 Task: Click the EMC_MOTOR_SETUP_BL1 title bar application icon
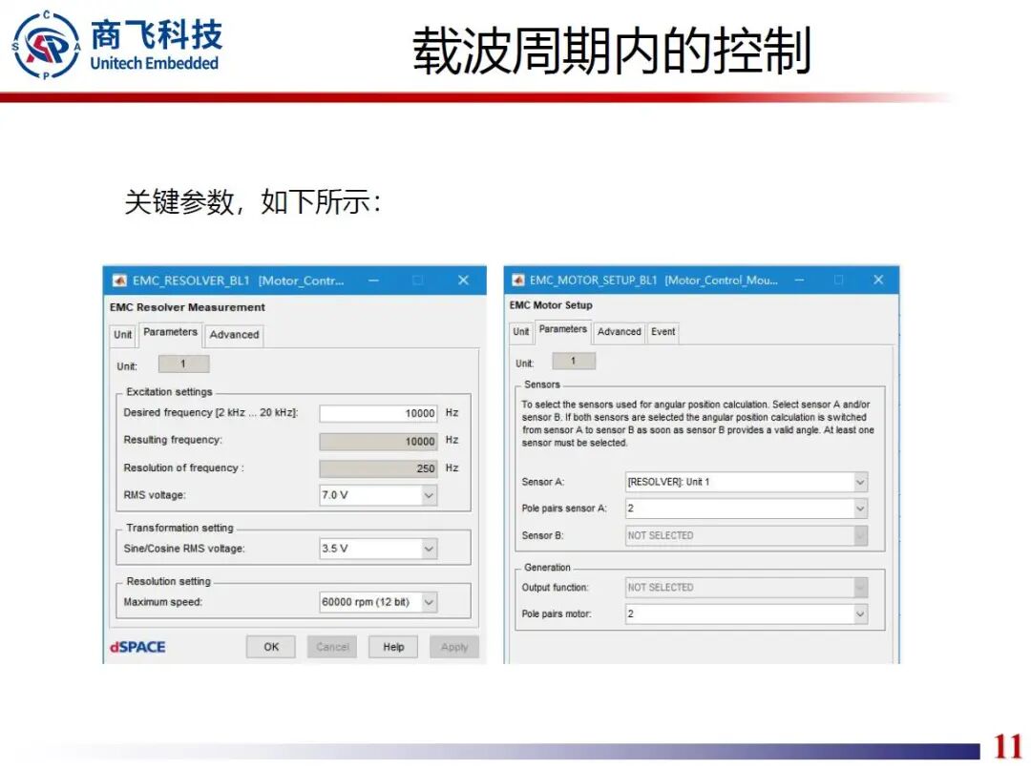tap(520, 280)
